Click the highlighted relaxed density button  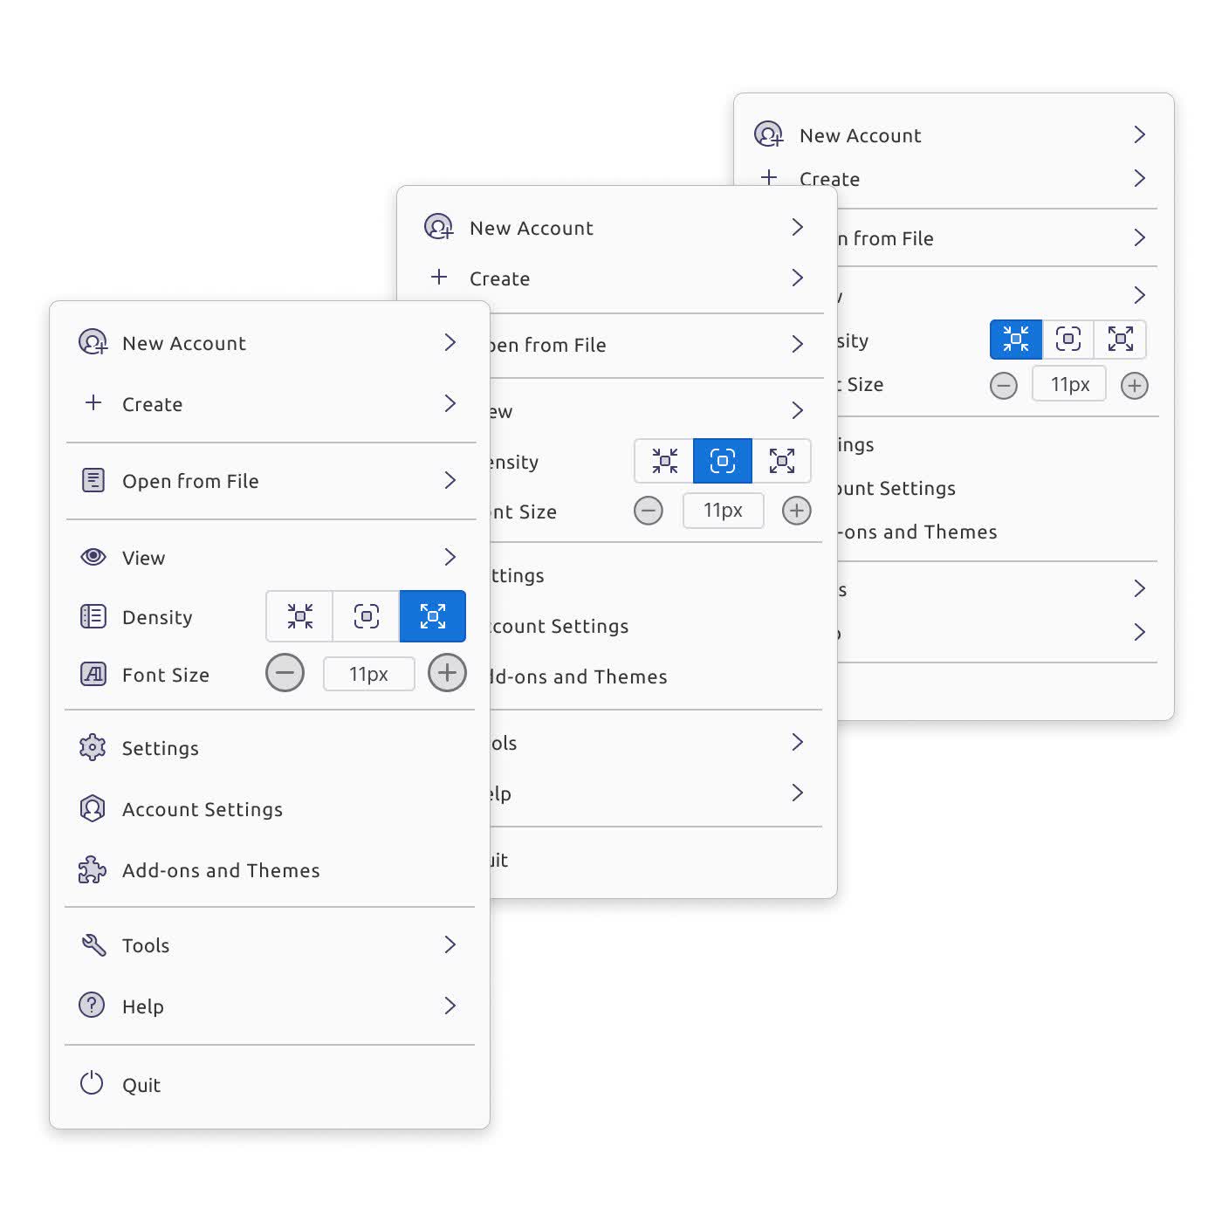433,616
